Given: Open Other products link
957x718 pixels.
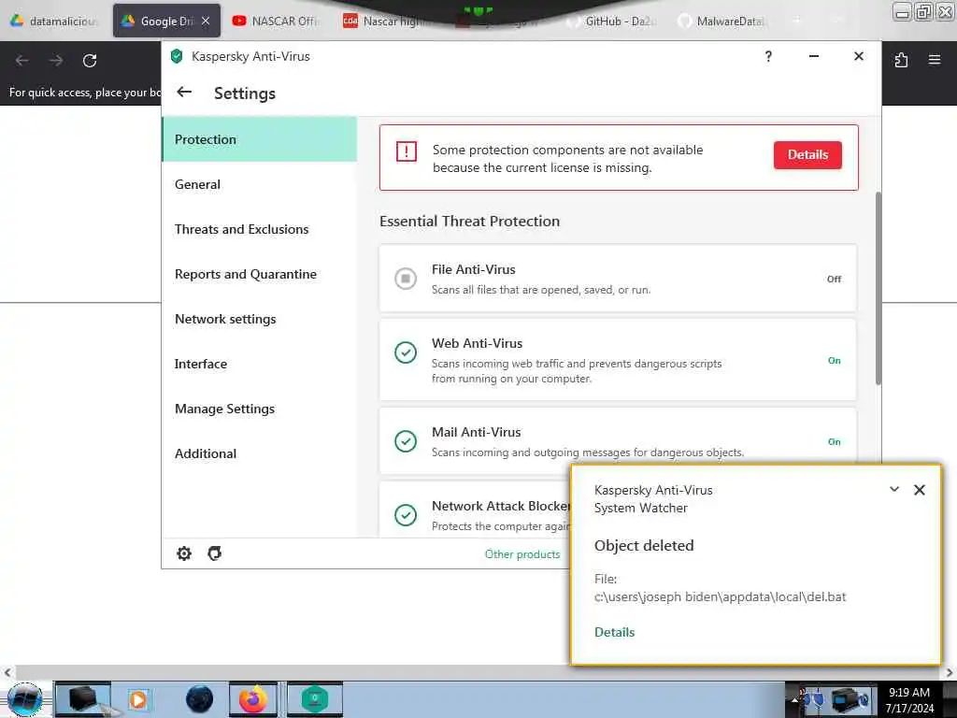Looking at the screenshot, I should [521, 553].
